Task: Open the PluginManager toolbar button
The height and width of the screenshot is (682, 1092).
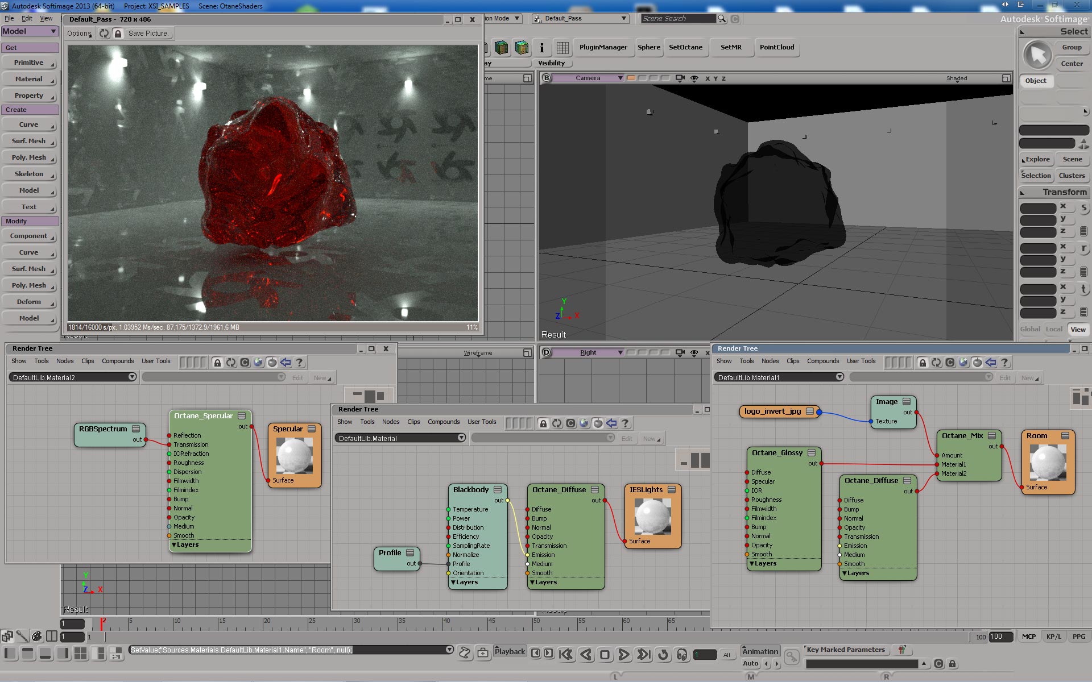Action: pos(603,47)
